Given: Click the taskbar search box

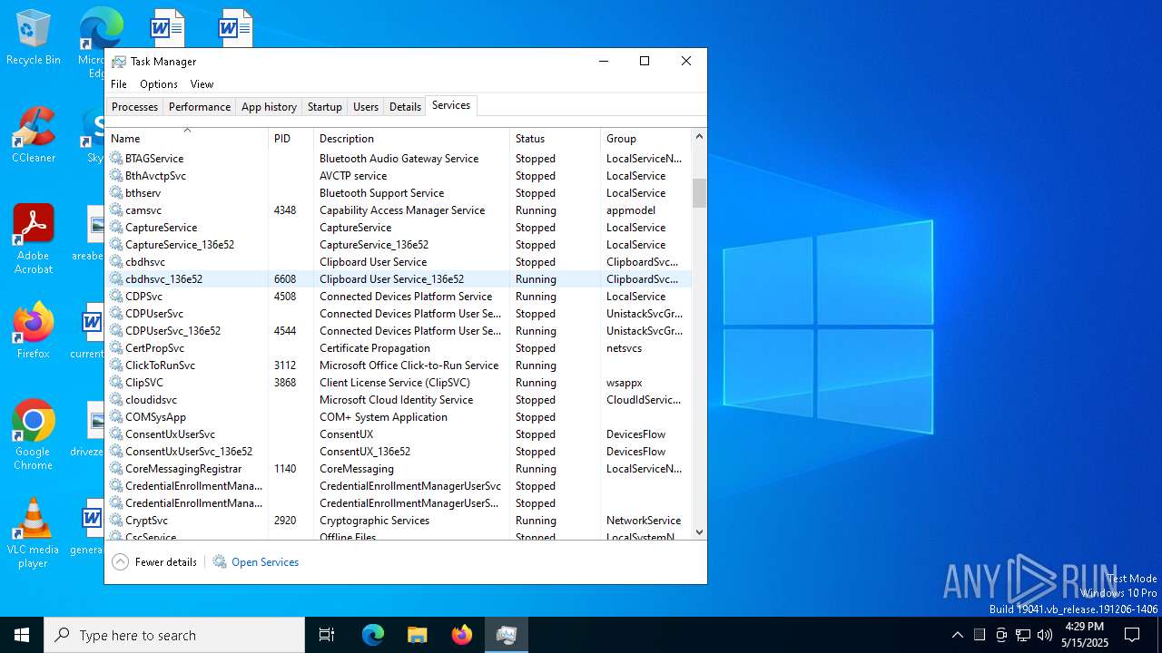Looking at the screenshot, I should (174, 635).
